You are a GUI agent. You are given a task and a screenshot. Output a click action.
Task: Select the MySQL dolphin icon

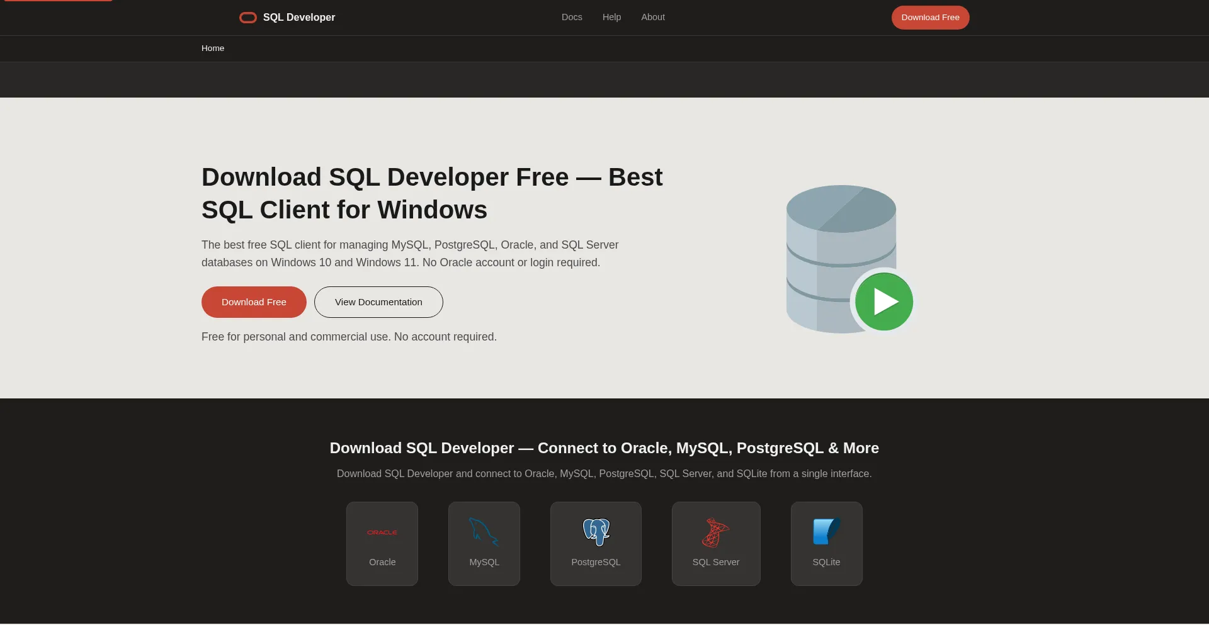(484, 532)
